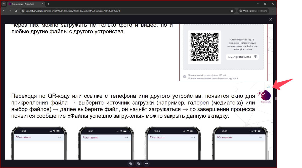Zoom in on the document viewer
Viewport: 302px width, 168px height.
(x=131, y=163)
